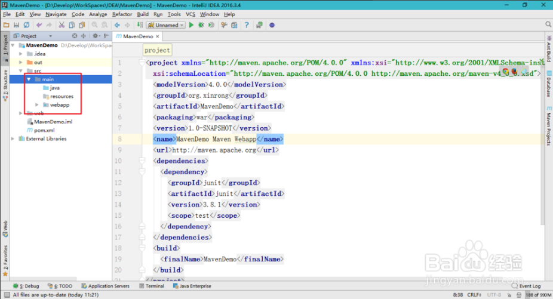The height and width of the screenshot is (299, 553).
Task: Open the Build menu
Action: (x=143, y=14)
